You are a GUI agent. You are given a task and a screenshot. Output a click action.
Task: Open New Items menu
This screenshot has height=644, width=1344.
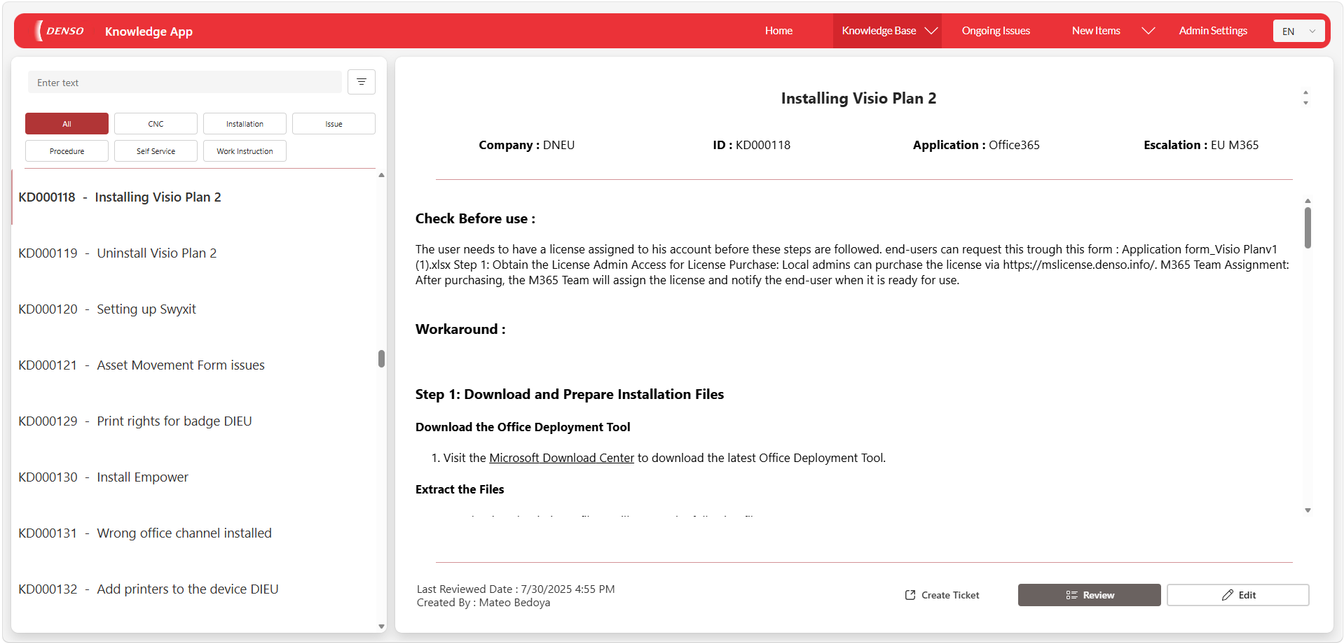tap(1096, 31)
